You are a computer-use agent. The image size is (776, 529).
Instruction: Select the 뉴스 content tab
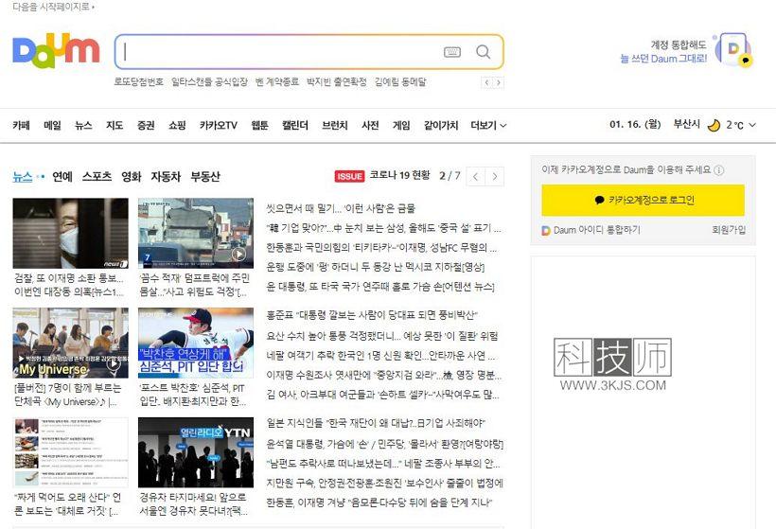(x=23, y=177)
